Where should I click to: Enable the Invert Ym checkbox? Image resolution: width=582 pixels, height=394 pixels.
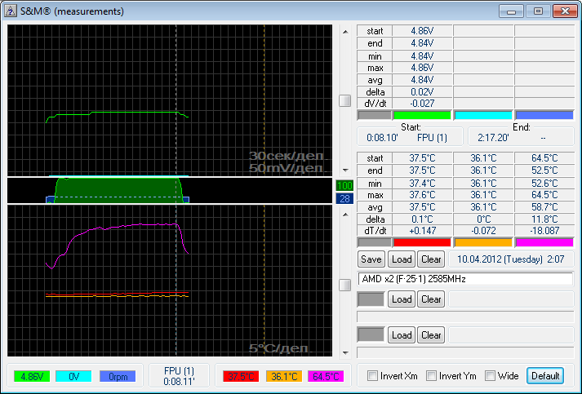click(431, 376)
